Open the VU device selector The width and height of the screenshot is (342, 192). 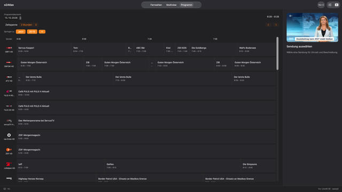coord(321,5)
